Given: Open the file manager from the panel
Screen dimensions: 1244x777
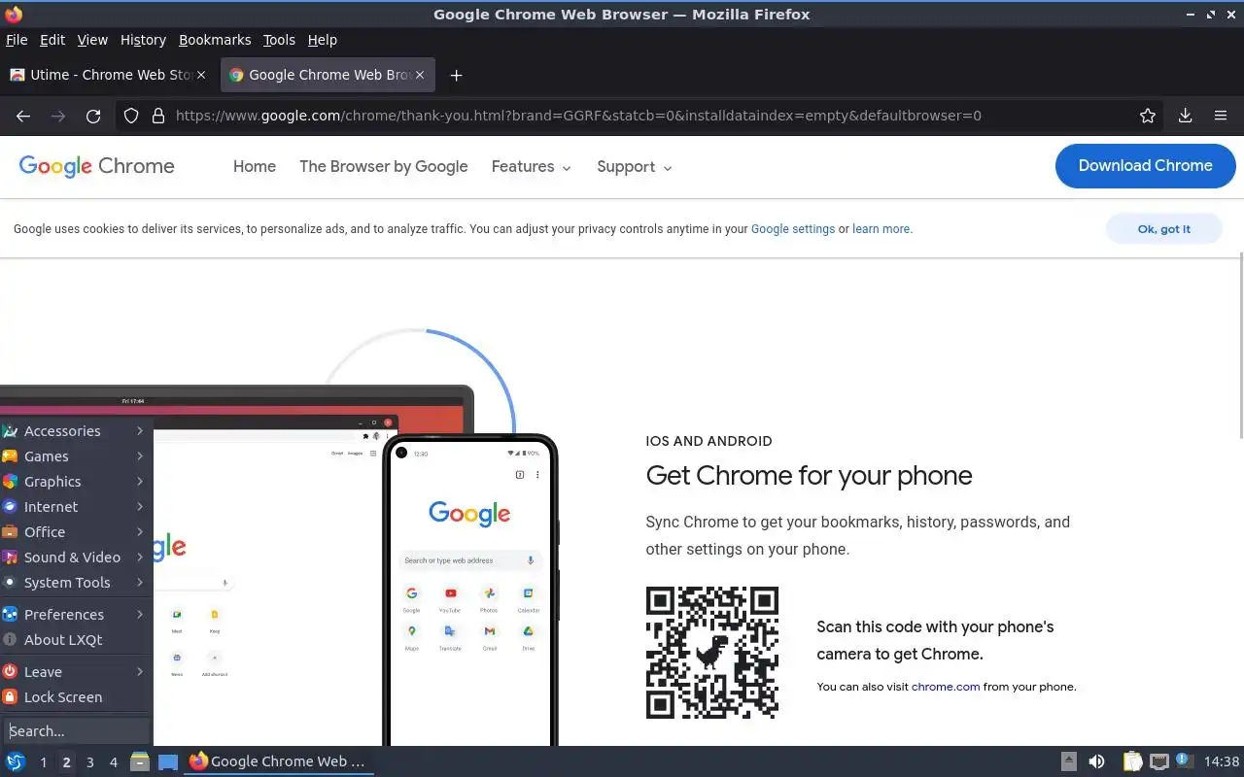Looking at the screenshot, I should (140, 761).
